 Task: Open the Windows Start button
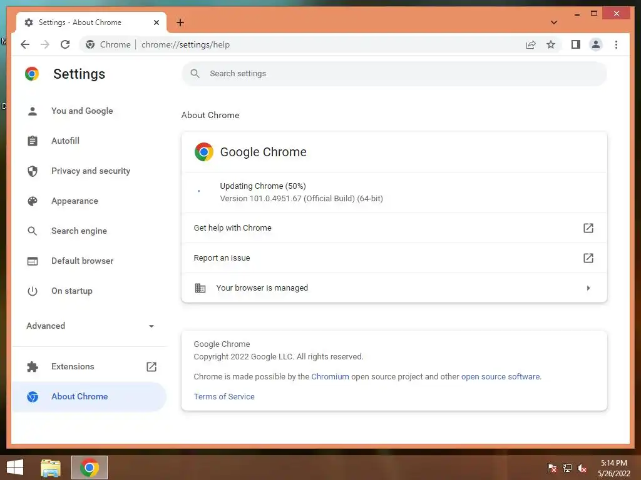(x=15, y=467)
